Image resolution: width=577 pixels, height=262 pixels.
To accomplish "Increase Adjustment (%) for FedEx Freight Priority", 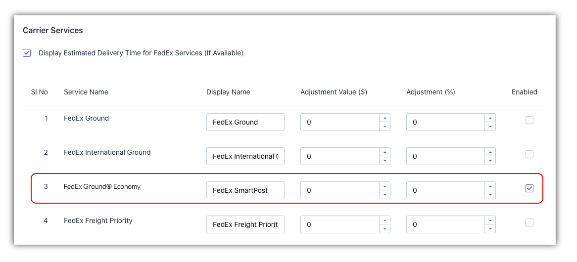I will click(490, 220).
